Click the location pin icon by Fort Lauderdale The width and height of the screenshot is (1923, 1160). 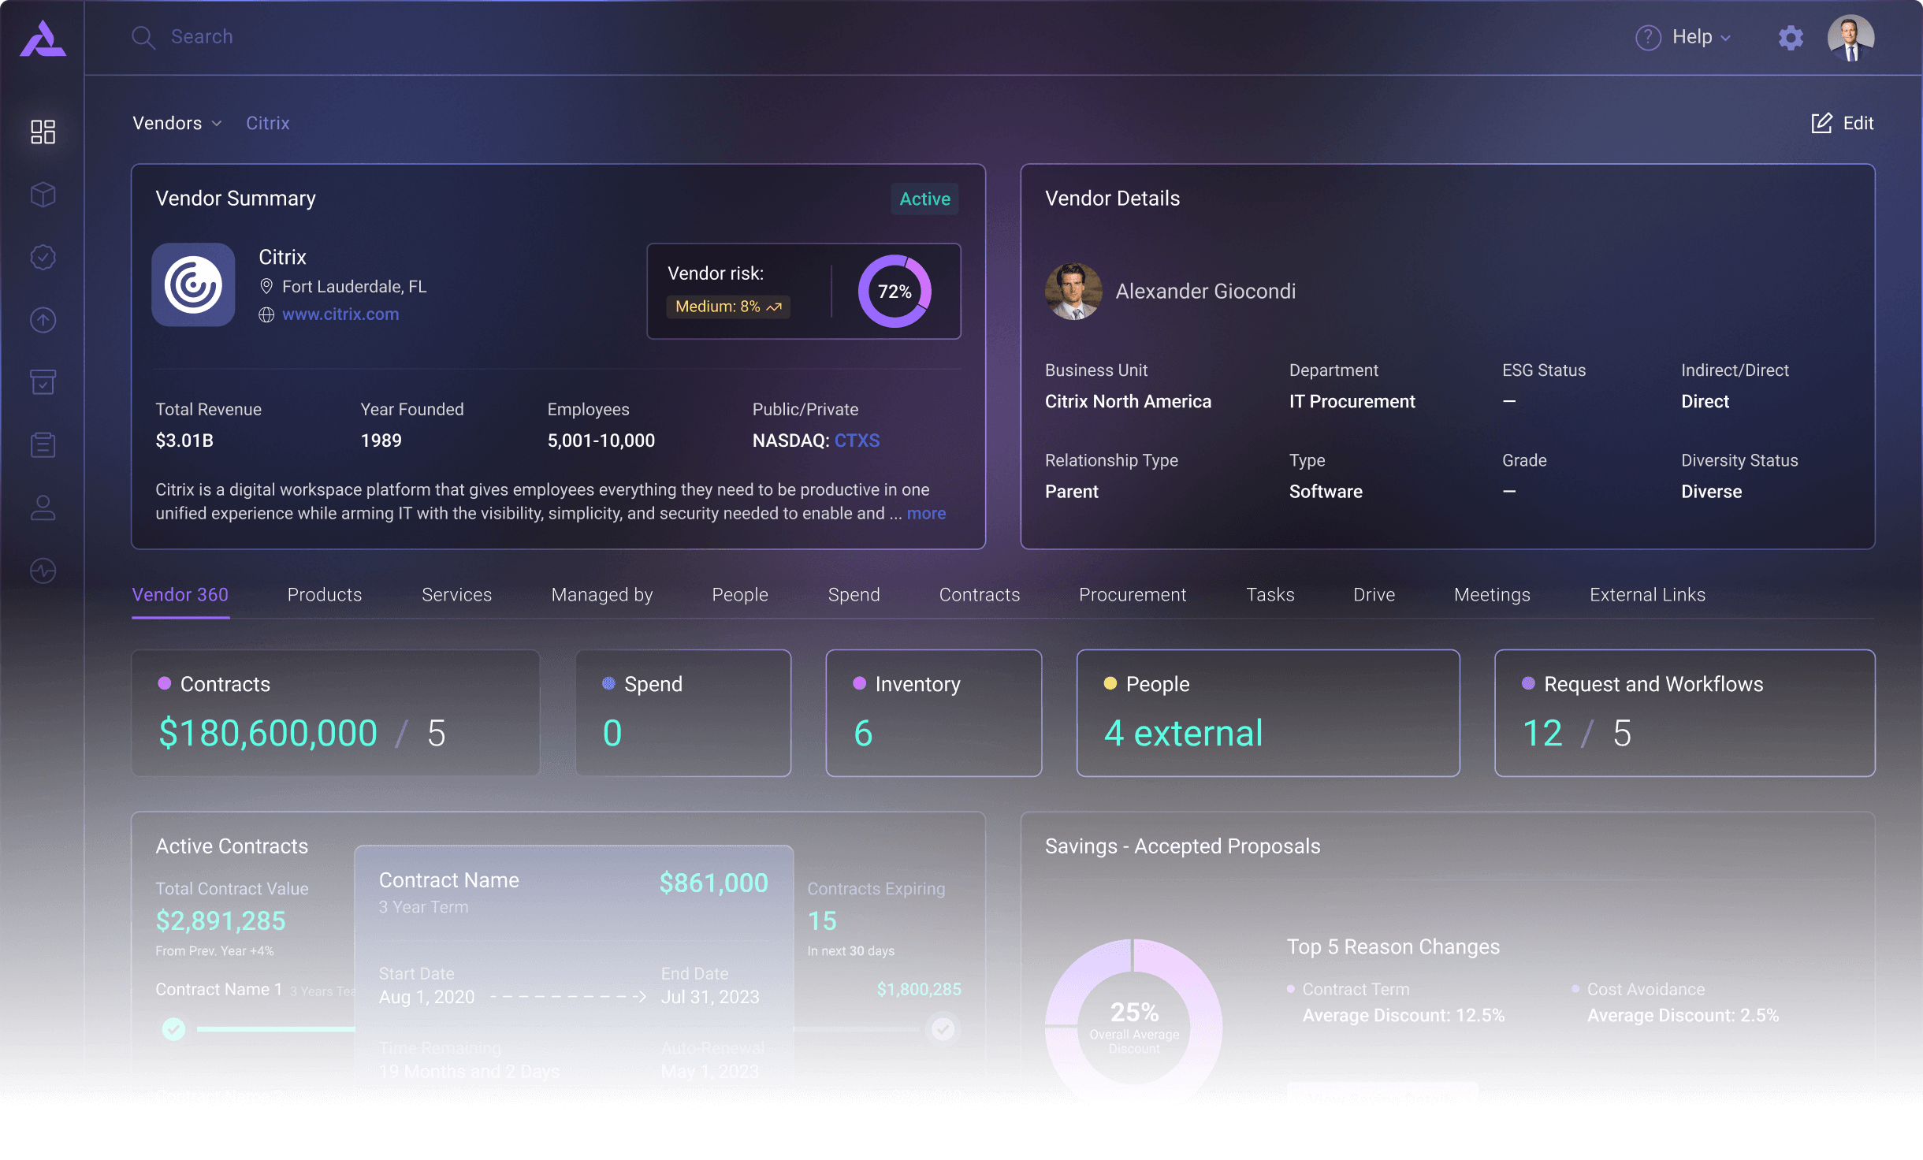pyautogui.click(x=266, y=286)
